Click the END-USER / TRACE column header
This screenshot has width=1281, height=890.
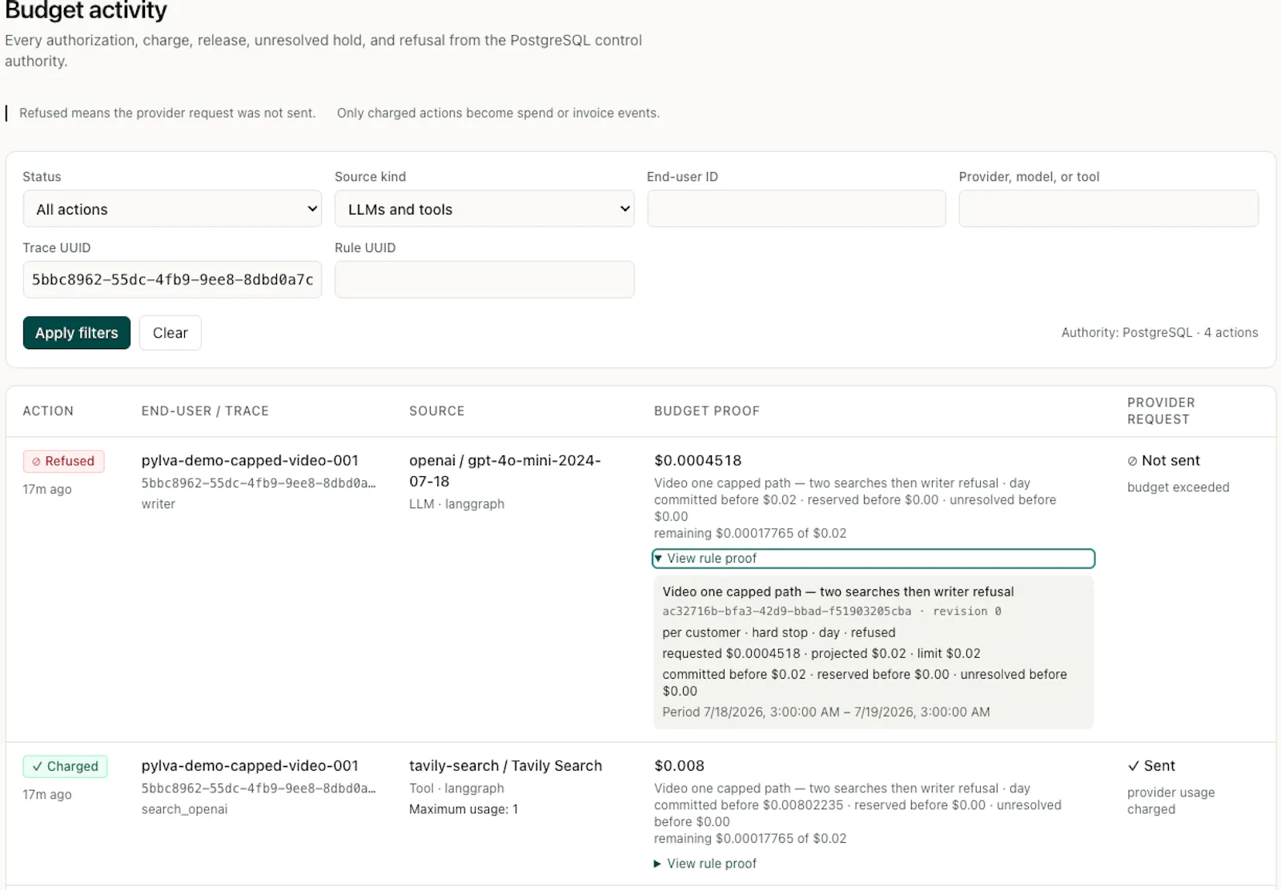(205, 411)
